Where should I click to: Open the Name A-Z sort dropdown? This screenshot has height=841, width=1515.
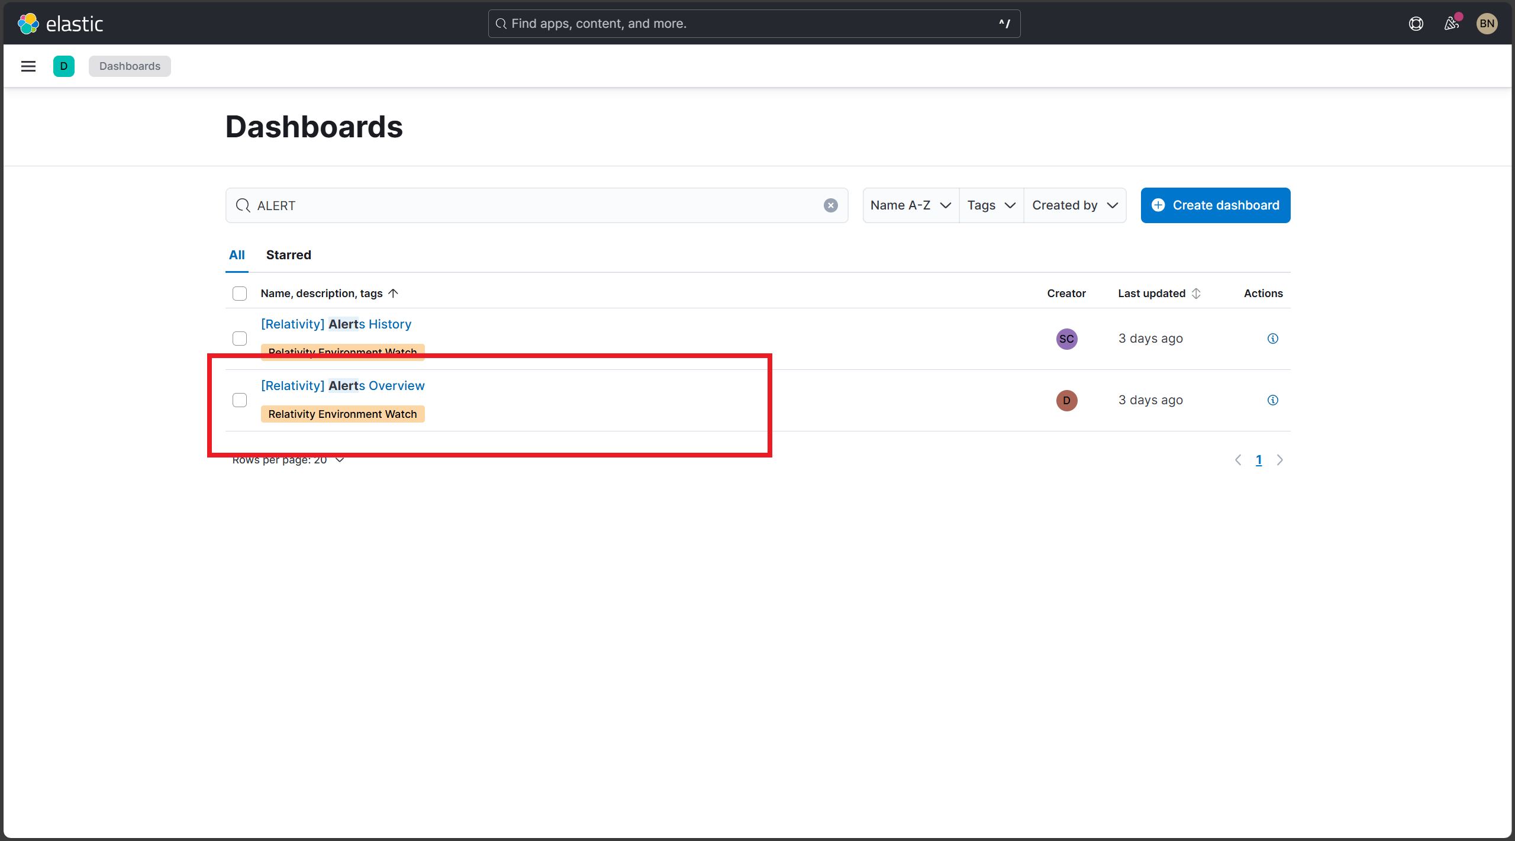910,205
